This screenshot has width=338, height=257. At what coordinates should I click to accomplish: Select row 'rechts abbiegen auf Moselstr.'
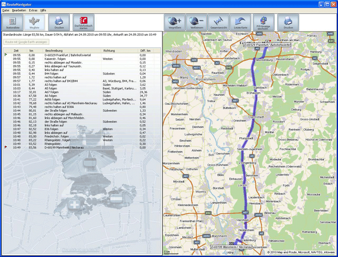tap(82, 62)
